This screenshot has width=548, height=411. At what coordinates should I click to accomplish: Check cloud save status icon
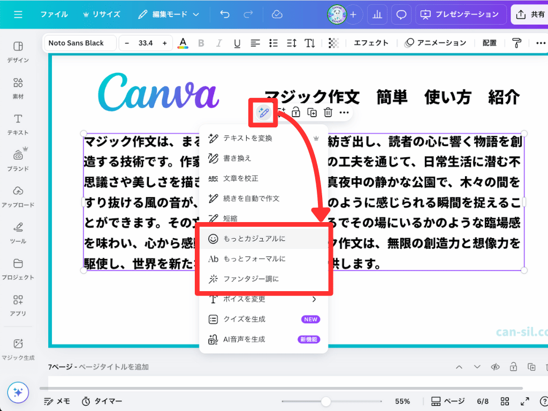[x=277, y=14]
